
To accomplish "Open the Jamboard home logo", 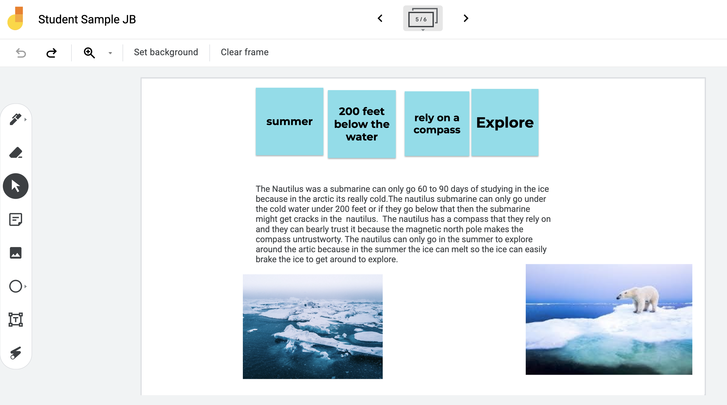I will click(15, 18).
